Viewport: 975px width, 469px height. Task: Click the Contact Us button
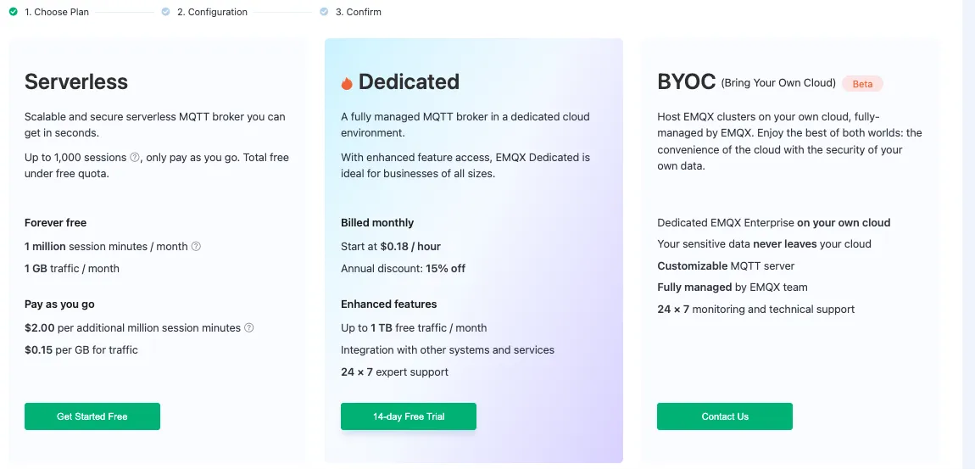tap(725, 416)
